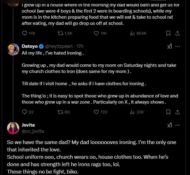190x175 pixels.
Task: Open the @heyitzpearl handle link
Action: click(59, 46)
